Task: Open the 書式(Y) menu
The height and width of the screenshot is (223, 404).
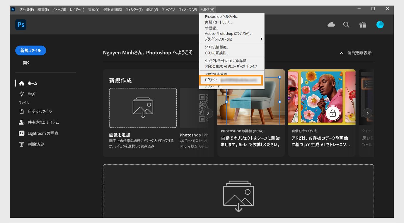Action: (94, 10)
